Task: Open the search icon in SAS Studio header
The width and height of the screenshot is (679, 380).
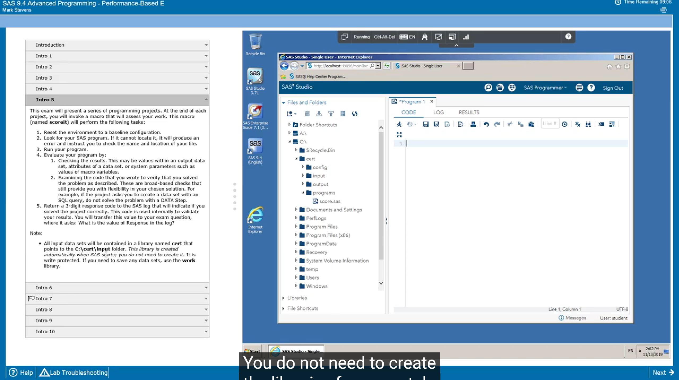Action: [488, 88]
